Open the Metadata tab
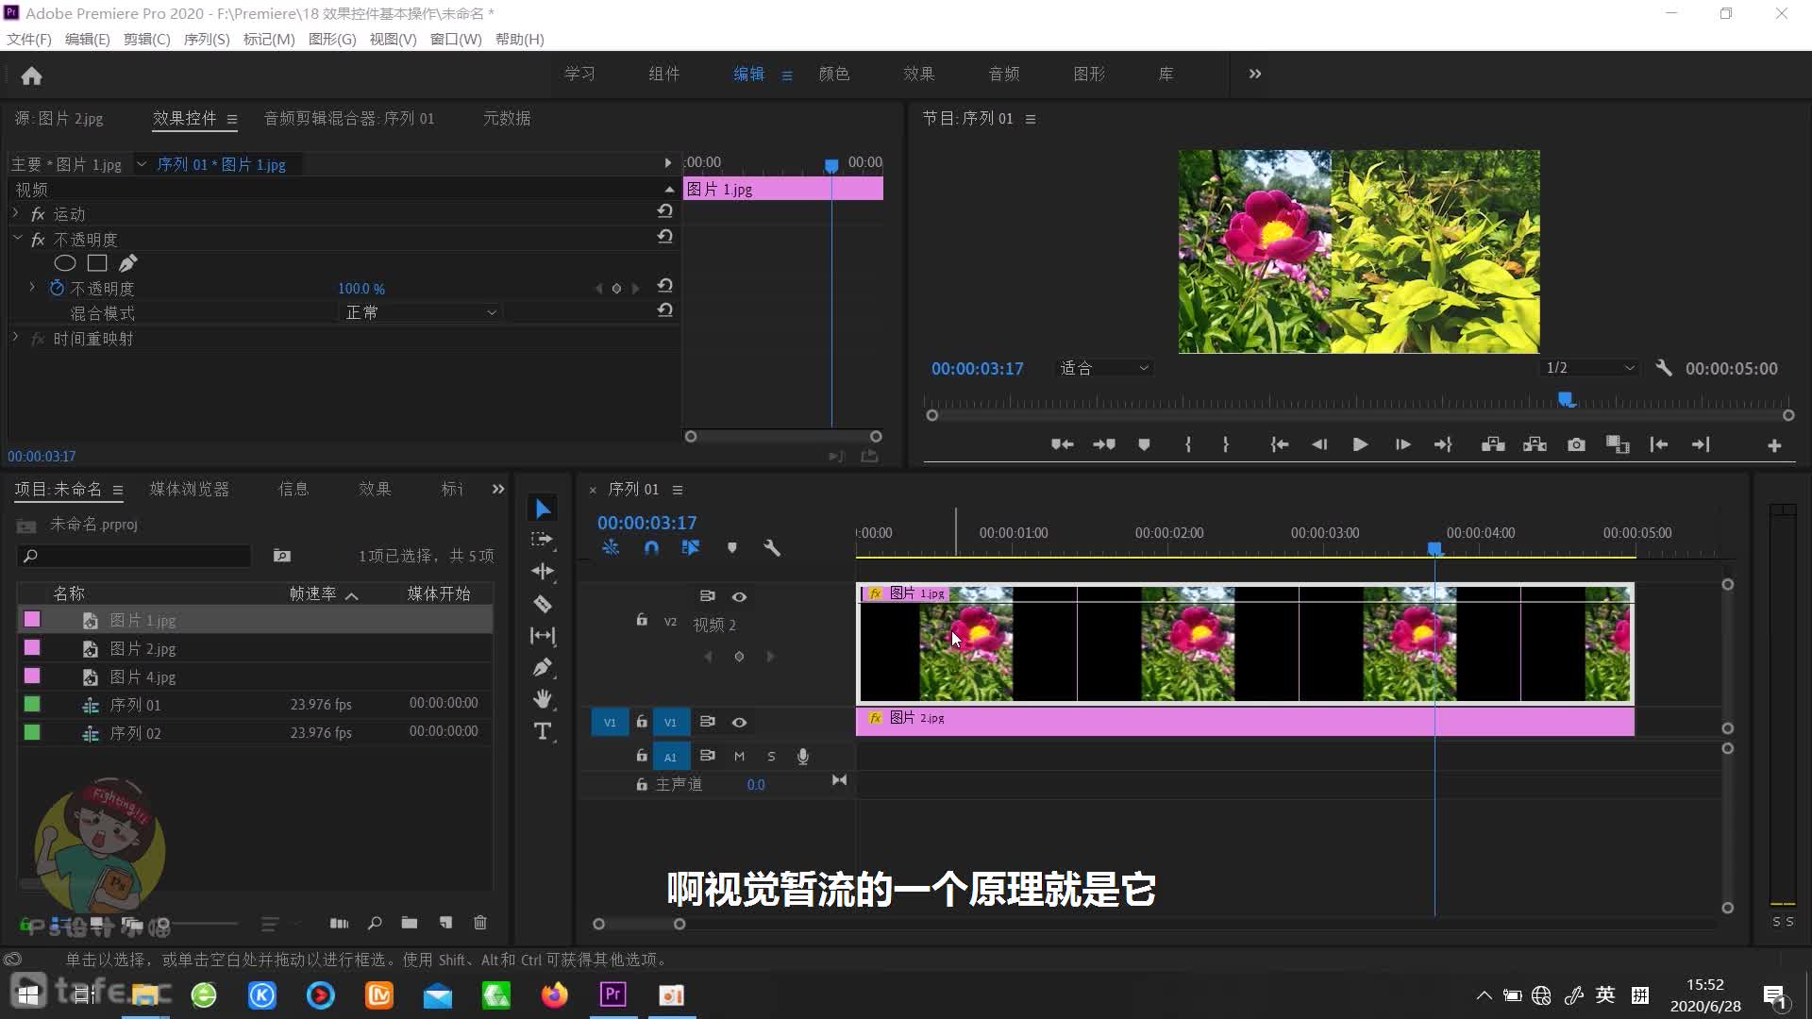The height and width of the screenshot is (1019, 1812). 507,118
